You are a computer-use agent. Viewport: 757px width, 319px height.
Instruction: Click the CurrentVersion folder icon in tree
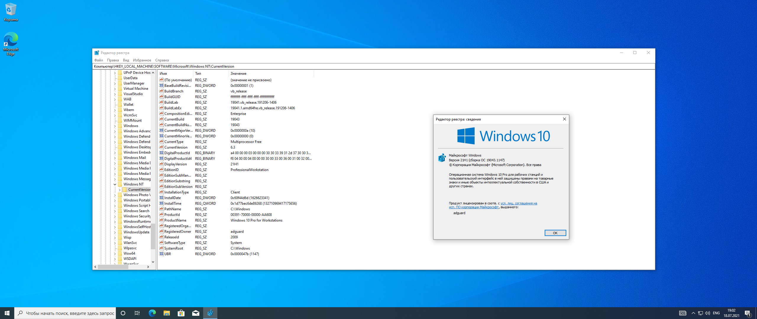125,190
